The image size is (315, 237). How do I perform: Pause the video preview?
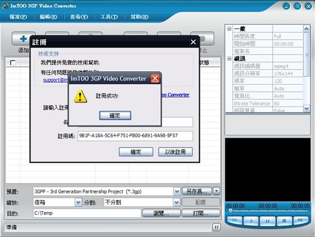[x=267, y=221]
